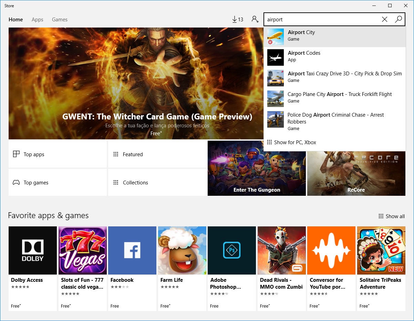
Task: Open the Dead Rivals game tile
Action: (282, 269)
